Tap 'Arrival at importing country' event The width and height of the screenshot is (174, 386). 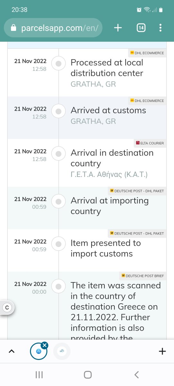(110, 206)
